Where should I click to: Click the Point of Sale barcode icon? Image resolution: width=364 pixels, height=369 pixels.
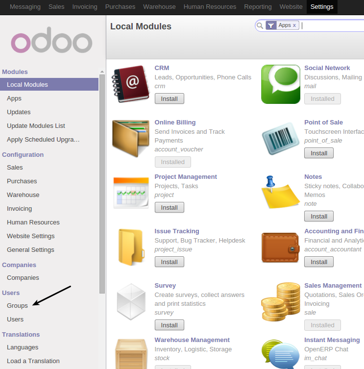(x=281, y=138)
